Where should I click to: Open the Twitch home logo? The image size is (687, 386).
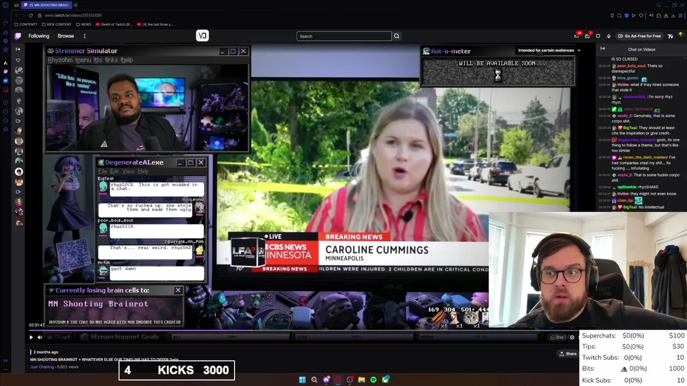coord(18,36)
